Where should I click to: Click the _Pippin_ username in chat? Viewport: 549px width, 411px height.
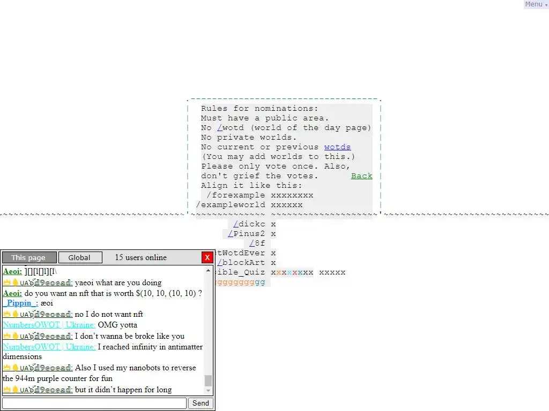20,303
